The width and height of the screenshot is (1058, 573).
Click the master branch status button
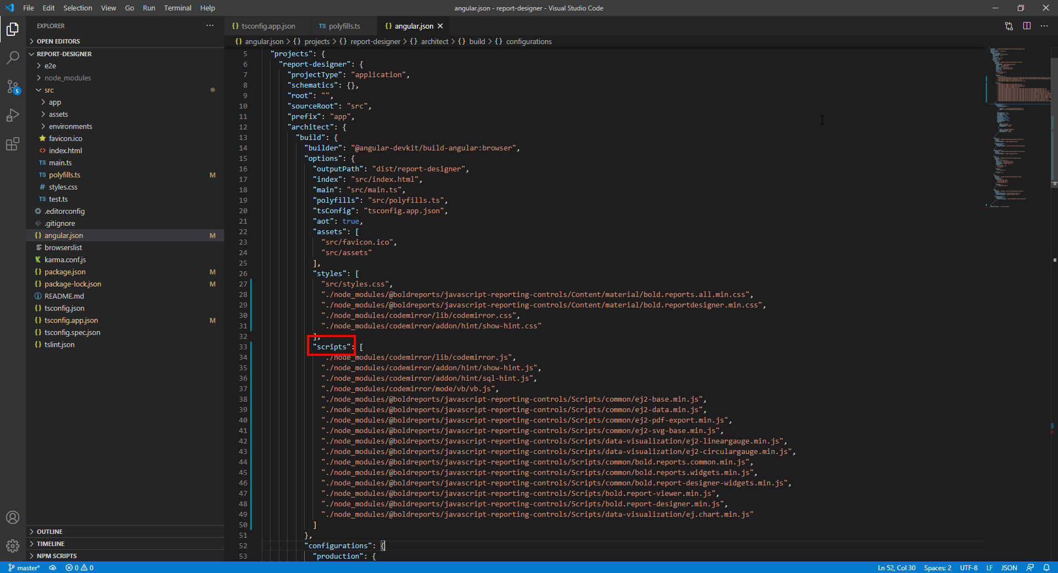point(24,567)
